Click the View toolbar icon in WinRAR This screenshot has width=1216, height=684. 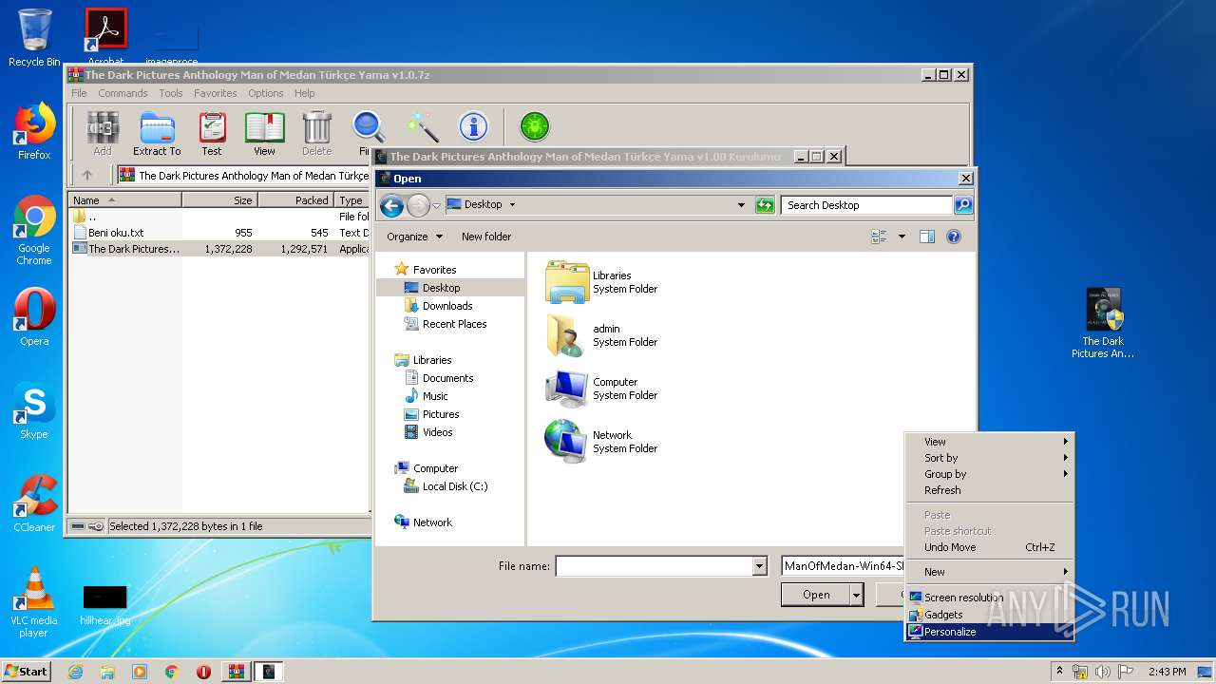(x=264, y=133)
